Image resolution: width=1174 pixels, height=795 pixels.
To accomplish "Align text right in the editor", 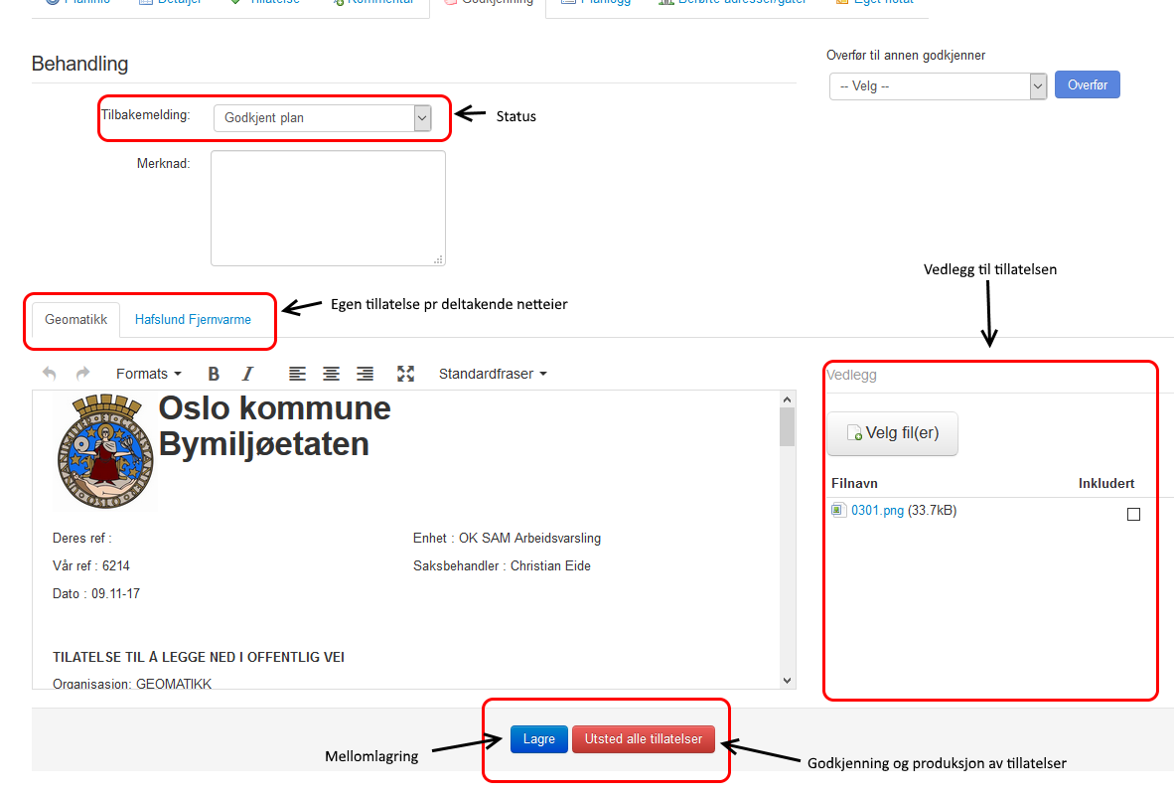I will click(x=365, y=373).
